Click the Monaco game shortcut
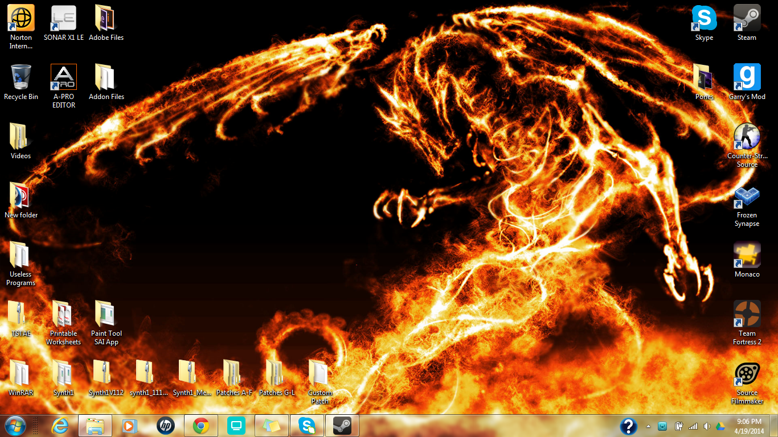 pyautogui.click(x=747, y=255)
